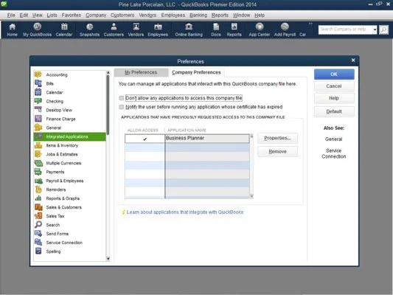Open the Lists menu
The width and height of the screenshot is (393, 295).
(x=52, y=15)
